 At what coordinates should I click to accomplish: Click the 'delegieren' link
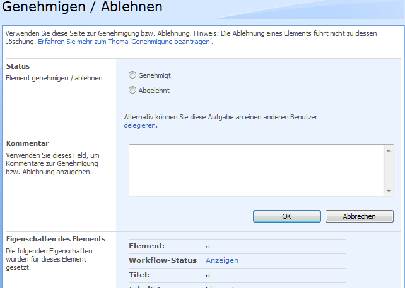click(x=139, y=125)
